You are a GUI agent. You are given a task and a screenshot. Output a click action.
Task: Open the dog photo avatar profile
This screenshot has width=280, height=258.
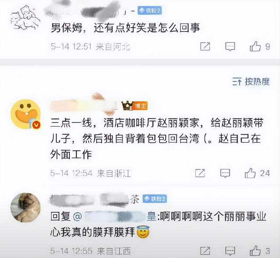pos(25,207)
